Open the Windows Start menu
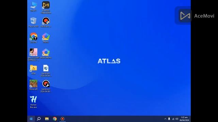 31,119
